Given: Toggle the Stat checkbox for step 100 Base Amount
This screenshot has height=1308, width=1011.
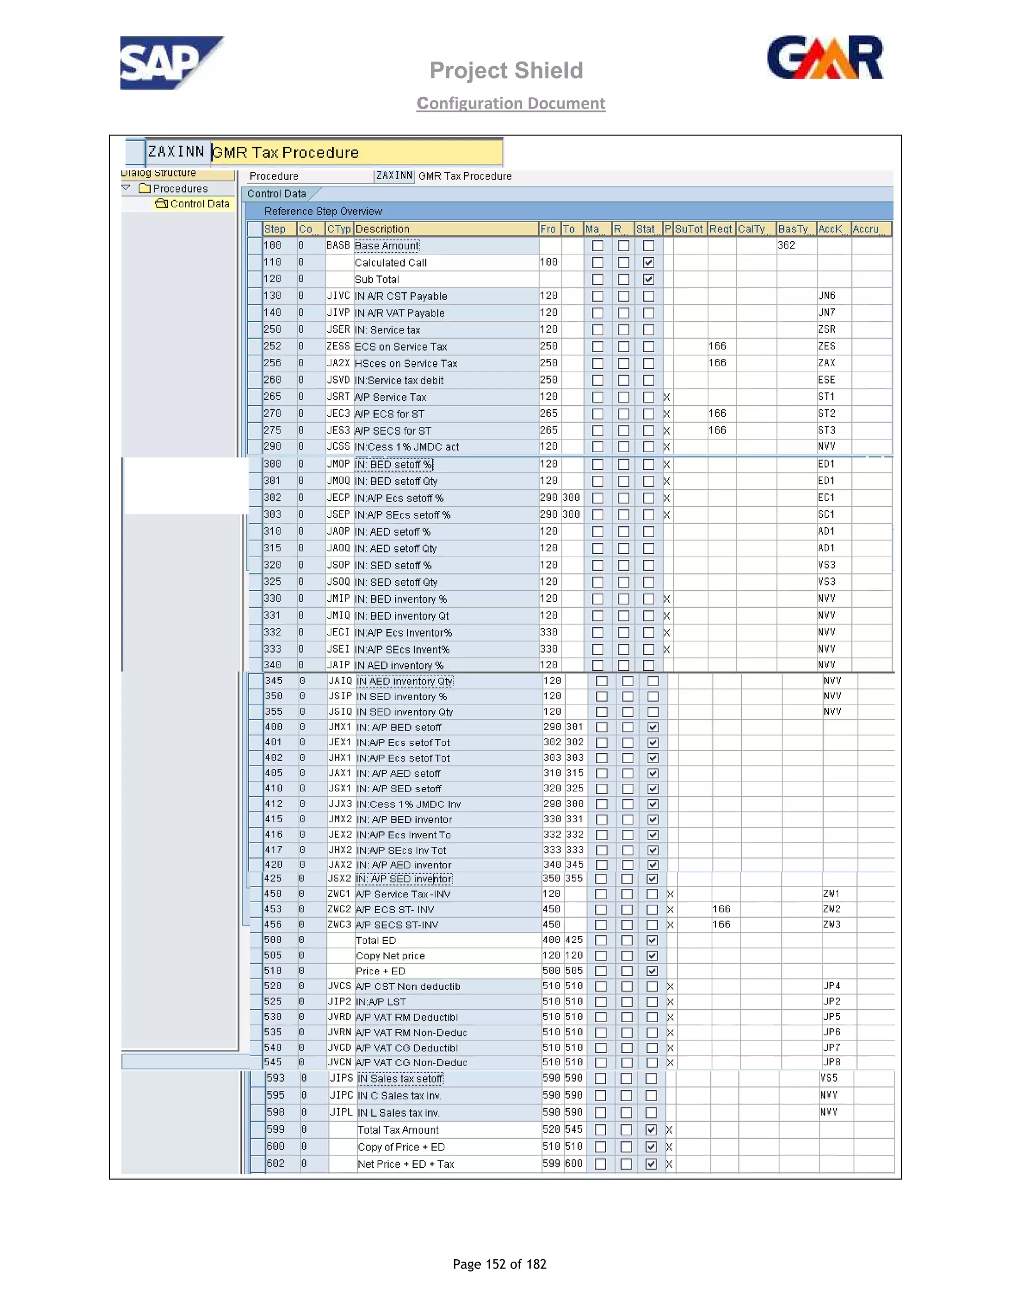Looking at the screenshot, I should [649, 245].
